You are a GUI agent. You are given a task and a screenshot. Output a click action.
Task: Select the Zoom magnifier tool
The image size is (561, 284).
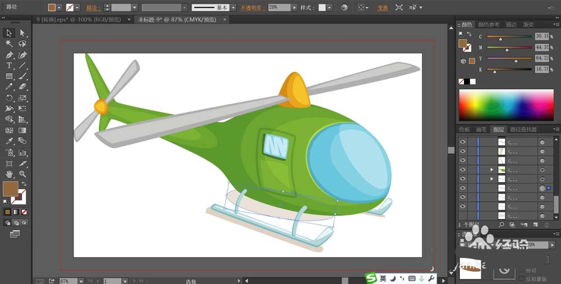coord(22,175)
